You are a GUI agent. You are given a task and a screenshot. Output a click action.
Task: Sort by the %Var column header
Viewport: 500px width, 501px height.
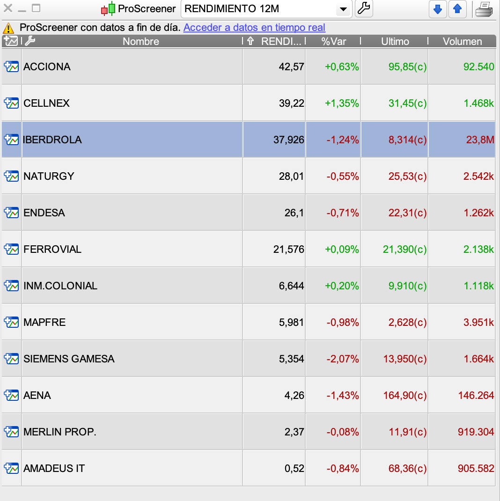(333, 41)
